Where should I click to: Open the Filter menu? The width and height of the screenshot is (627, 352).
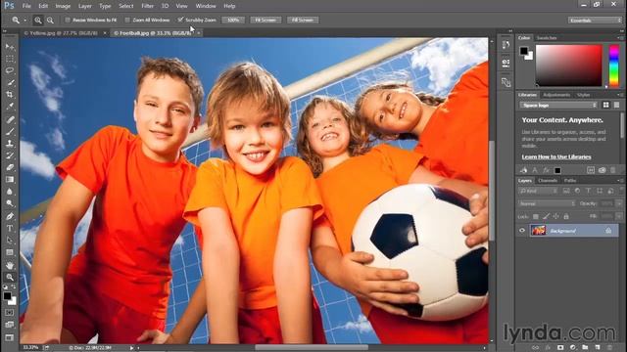click(x=148, y=6)
